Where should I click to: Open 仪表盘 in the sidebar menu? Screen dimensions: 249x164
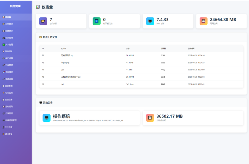[8, 17]
